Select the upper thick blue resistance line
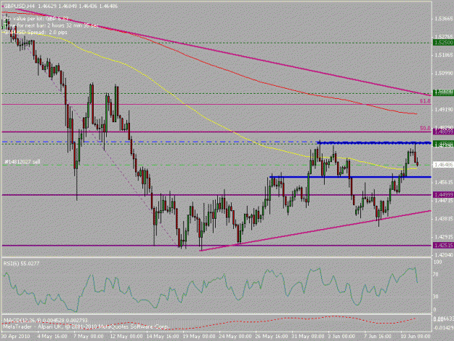454x341 pixels. click(x=373, y=143)
